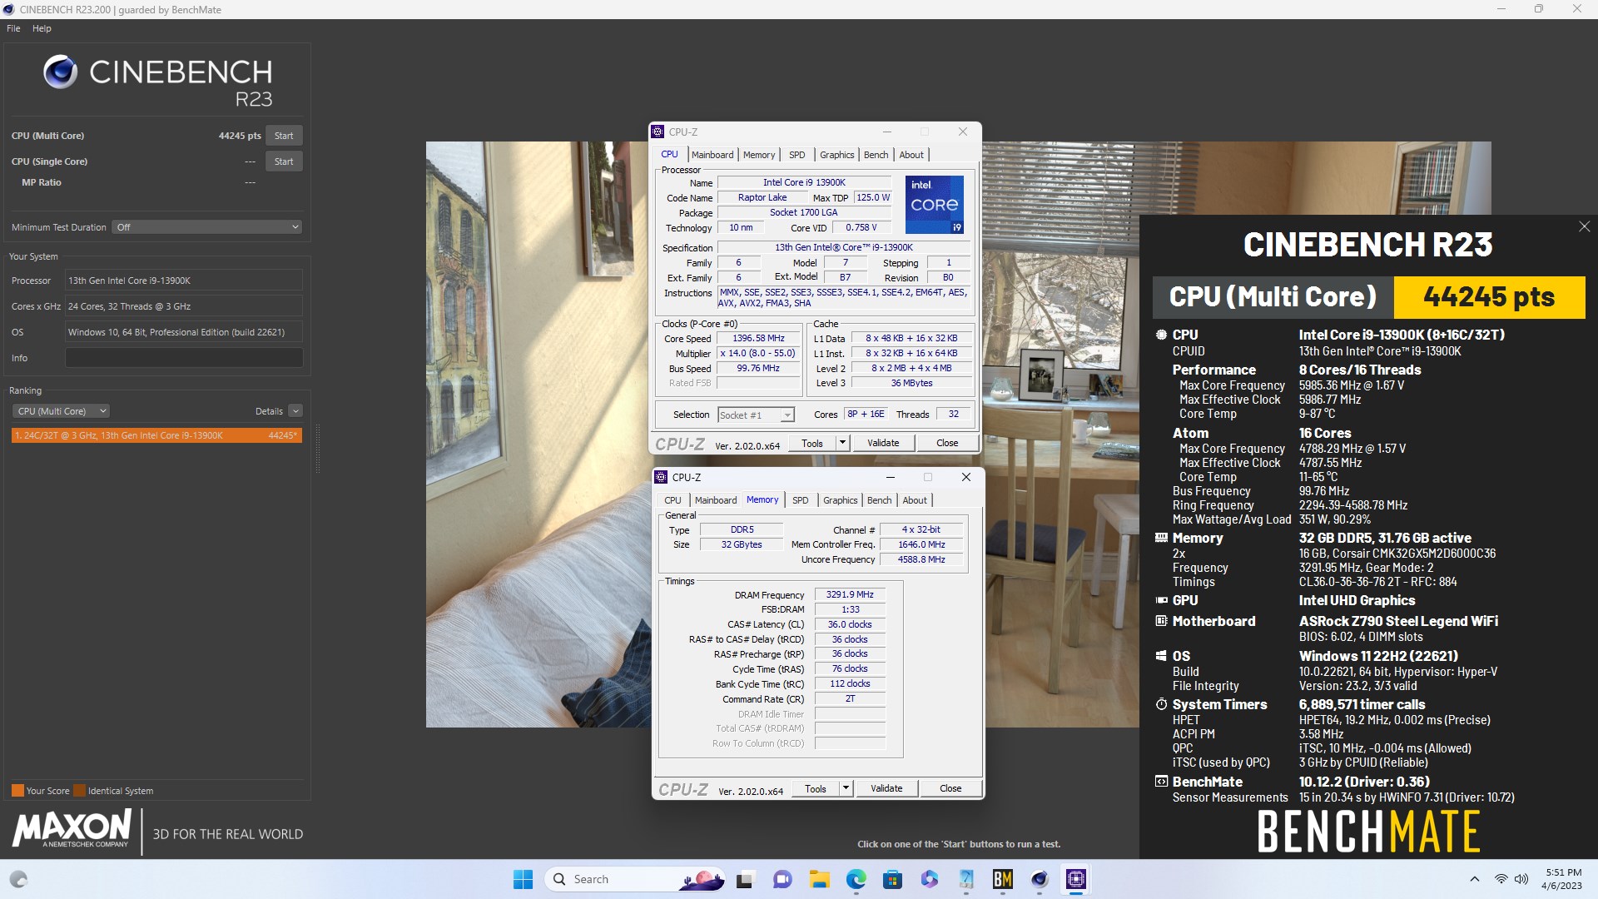Click Validate in upper CPU-Z window
Screen dimensions: 1598x899
[x=883, y=444]
